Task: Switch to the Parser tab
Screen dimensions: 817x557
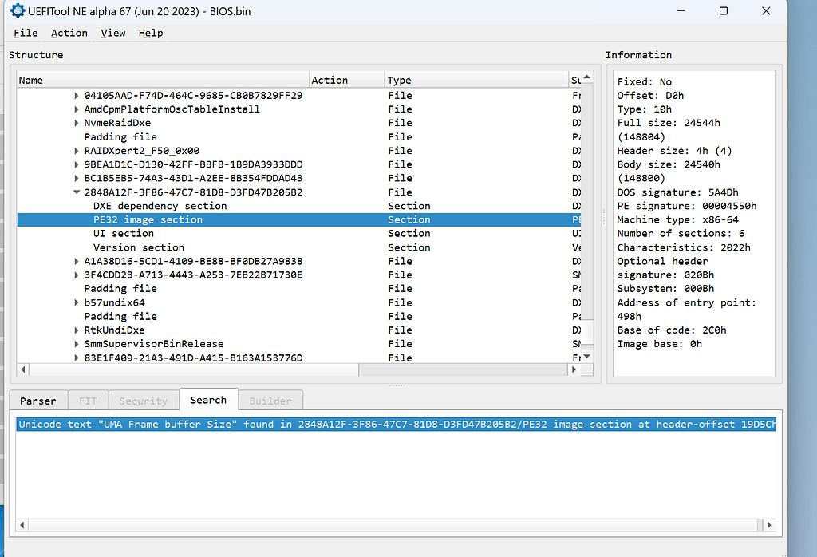Action: coord(38,400)
